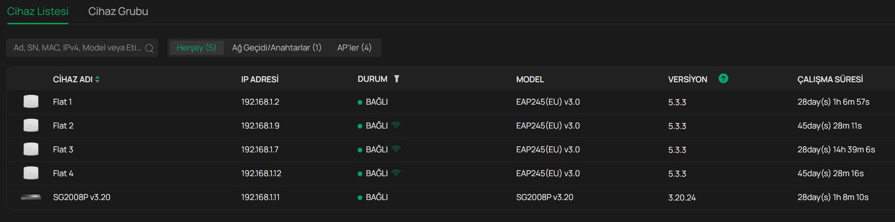This screenshot has width=895, height=222.
Task: Click the ÇALIŞMA SÜRESİ column header
Action: click(830, 79)
